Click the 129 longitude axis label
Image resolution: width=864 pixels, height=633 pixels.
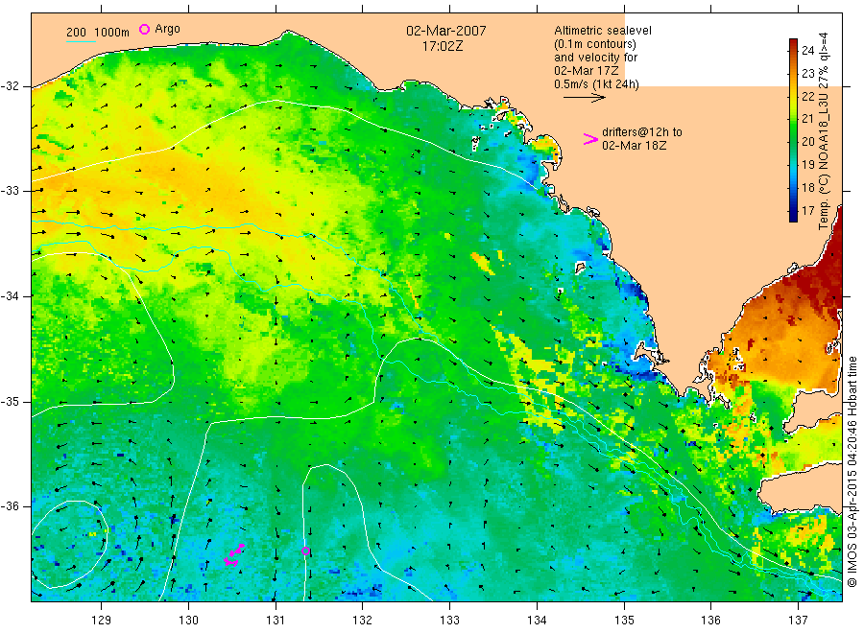point(102,620)
